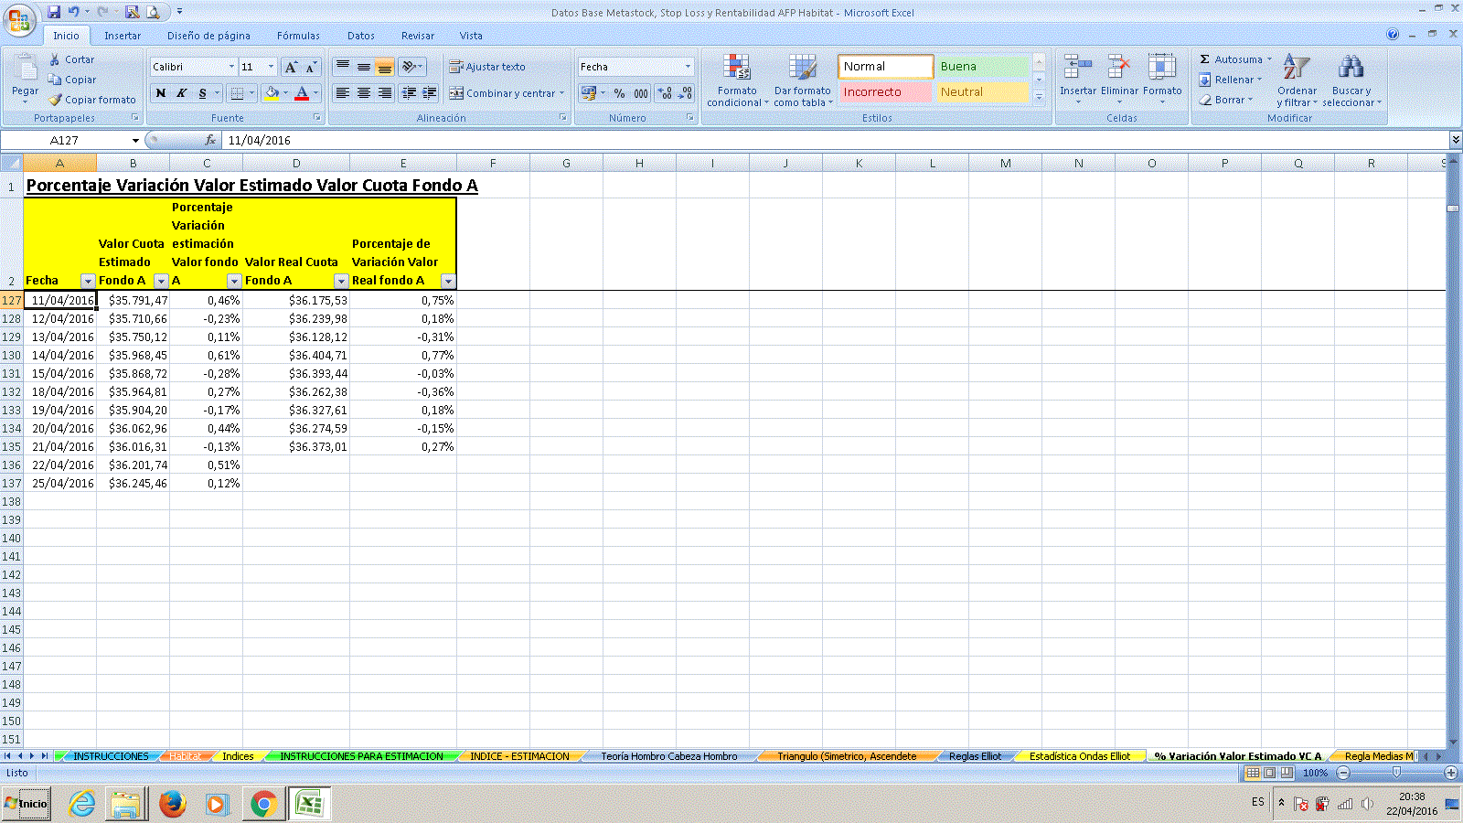Click Ajustar texto wrap button

click(486, 67)
